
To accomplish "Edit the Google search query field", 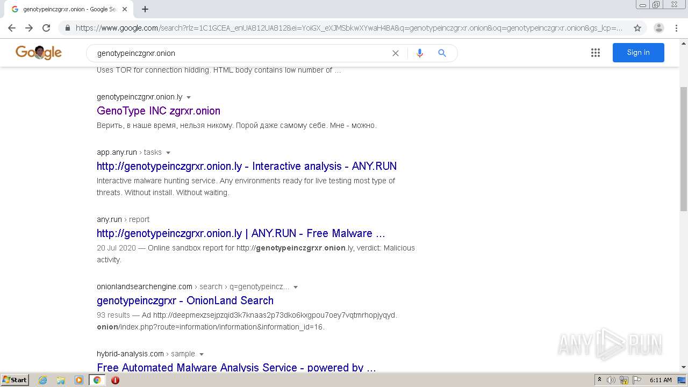I will [x=242, y=53].
